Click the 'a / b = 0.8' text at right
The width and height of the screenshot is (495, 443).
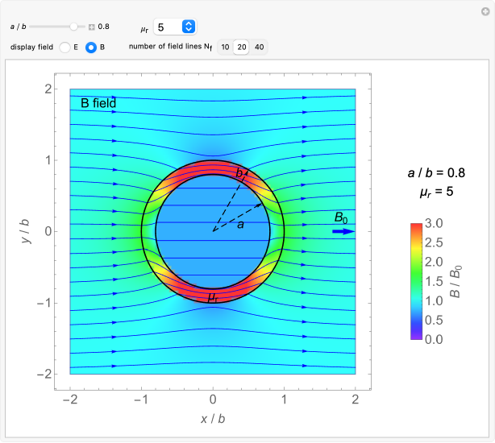436,172
